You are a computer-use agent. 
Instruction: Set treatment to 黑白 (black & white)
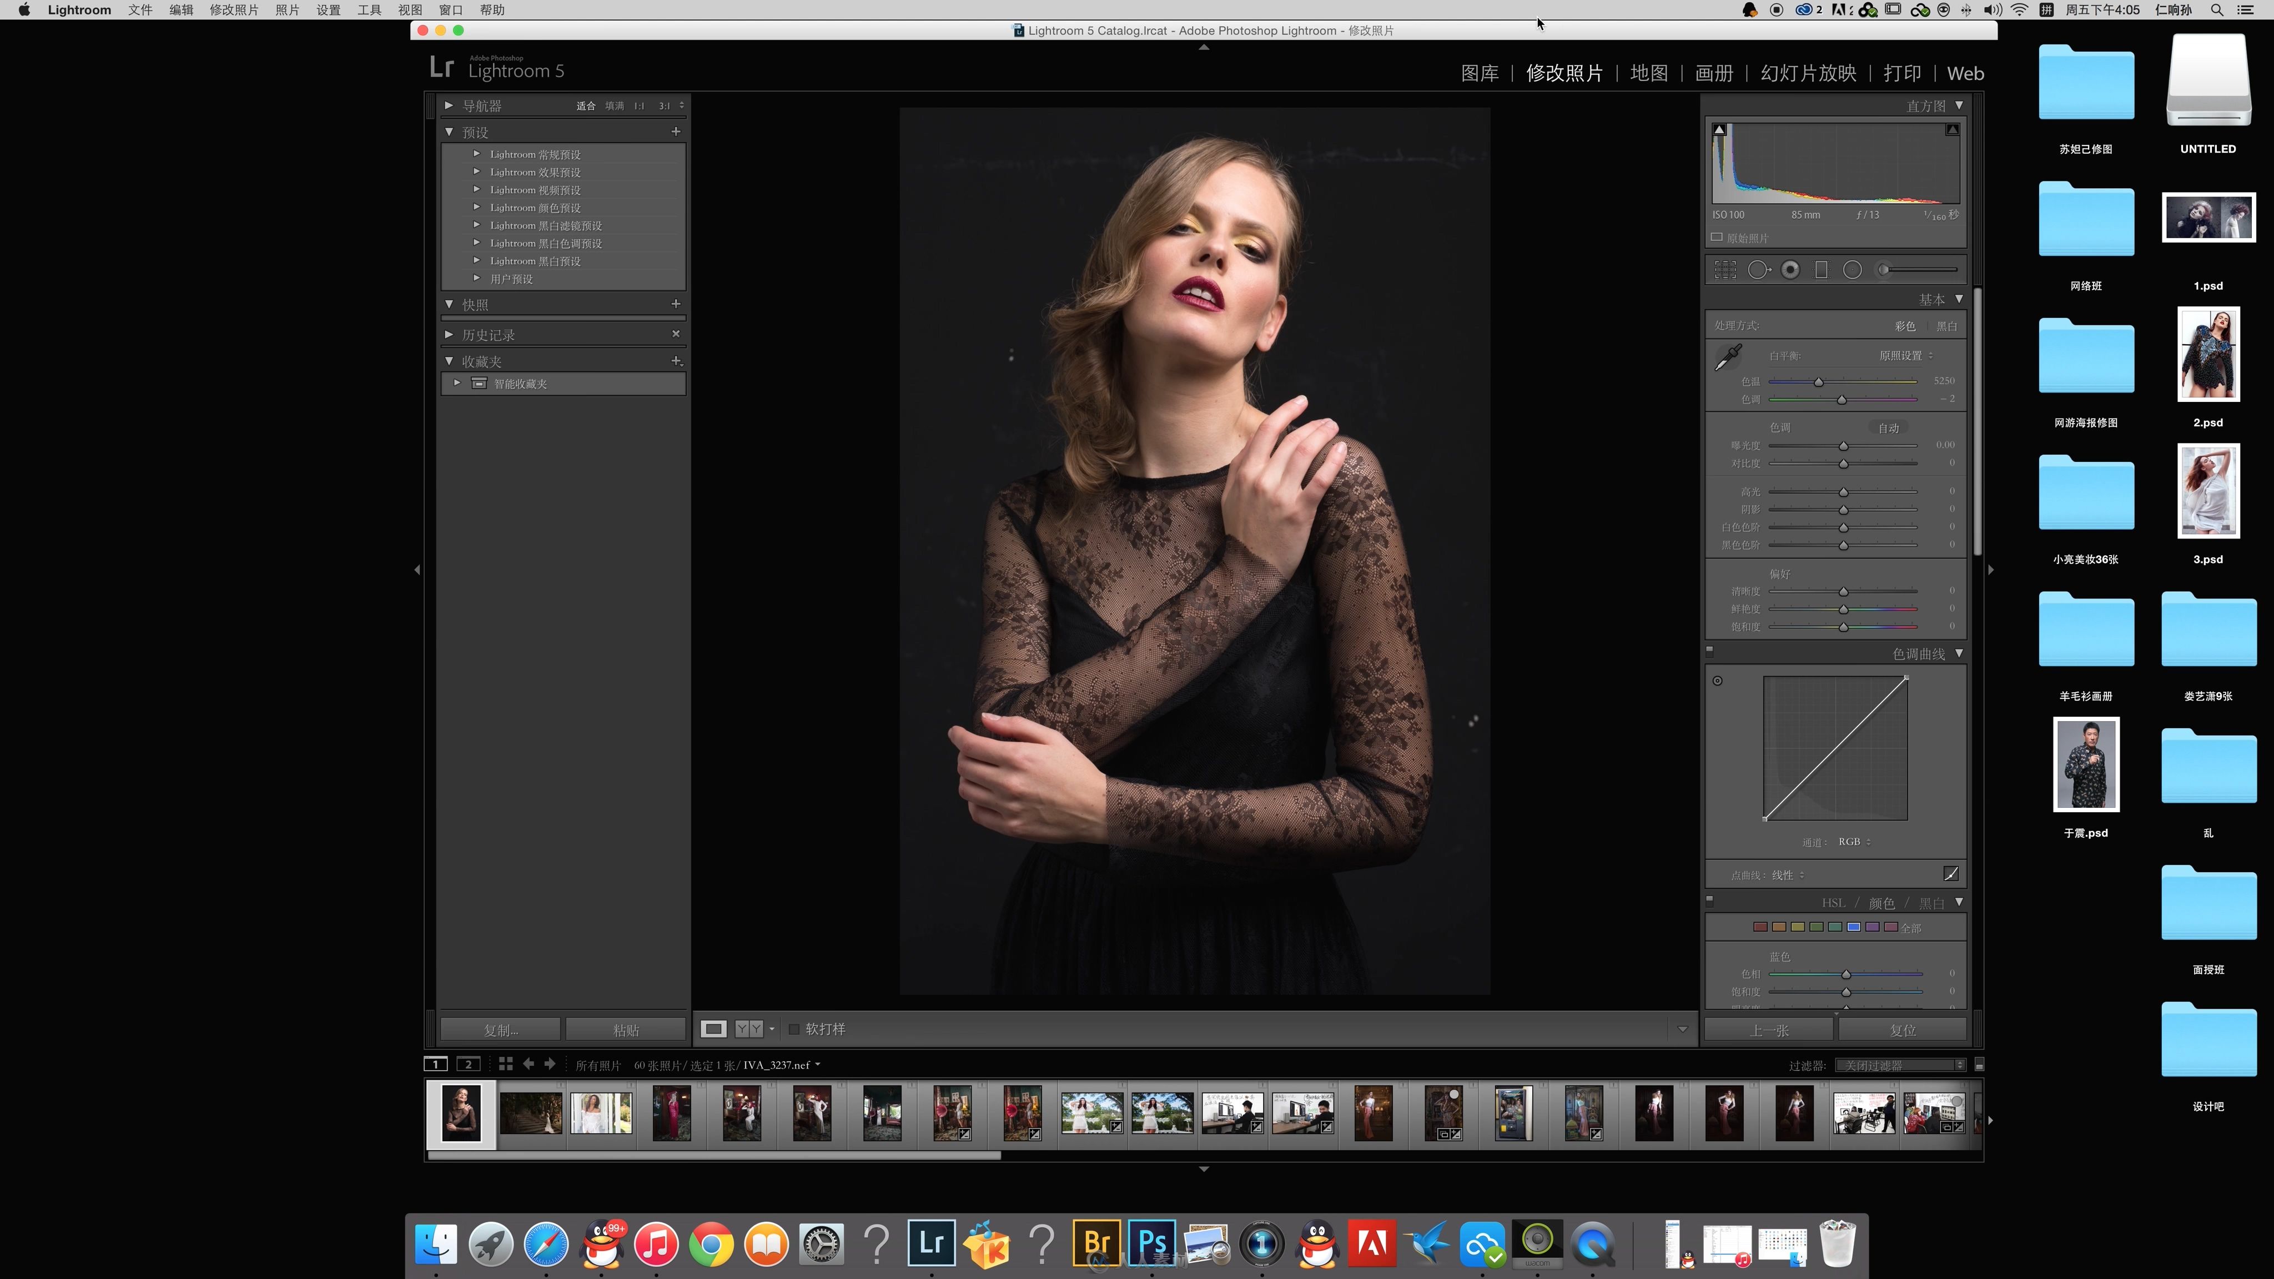(1946, 326)
